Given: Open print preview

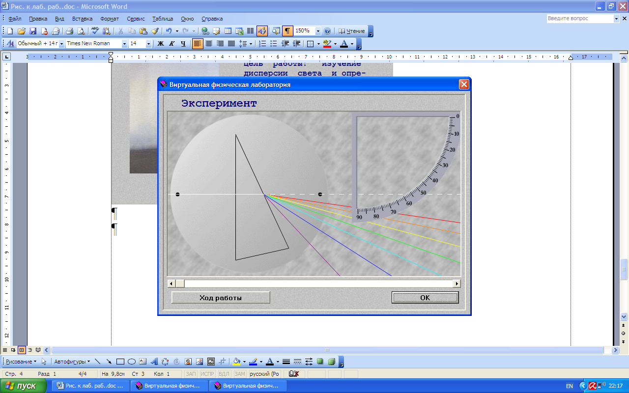Looking at the screenshot, I should [x=81, y=31].
